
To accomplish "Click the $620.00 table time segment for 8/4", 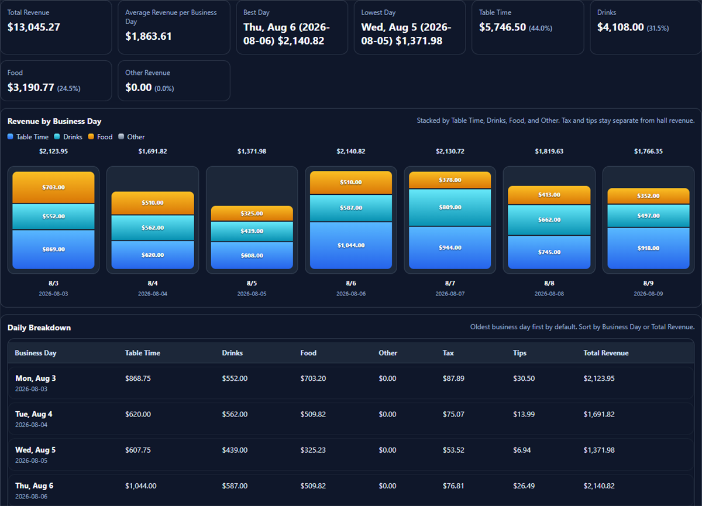I will [x=153, y=255].
